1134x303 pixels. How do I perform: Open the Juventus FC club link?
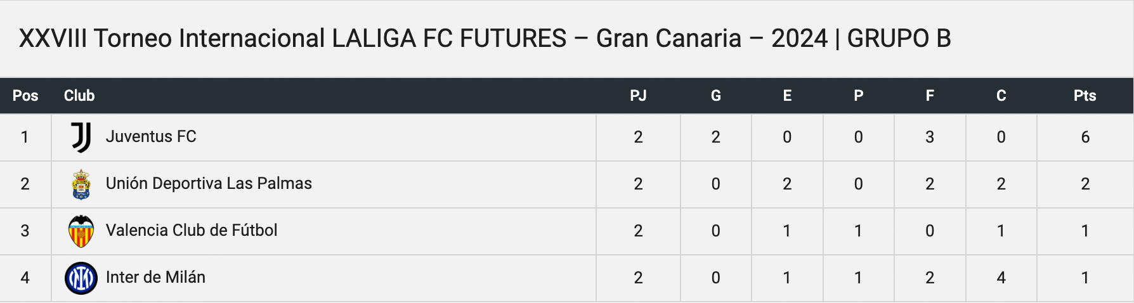tap(151, 136)
